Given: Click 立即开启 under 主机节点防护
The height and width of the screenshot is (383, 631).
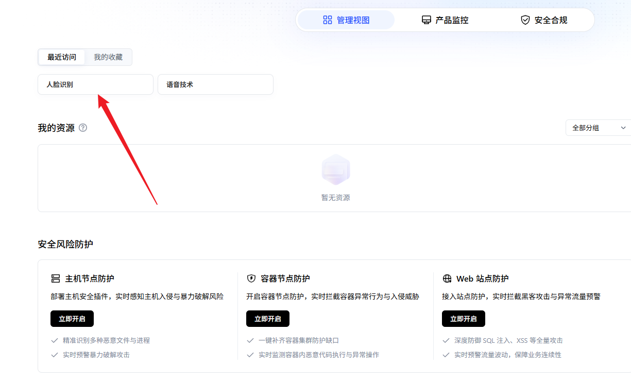Looking at the screenshot, I should (x=72, y=319).
